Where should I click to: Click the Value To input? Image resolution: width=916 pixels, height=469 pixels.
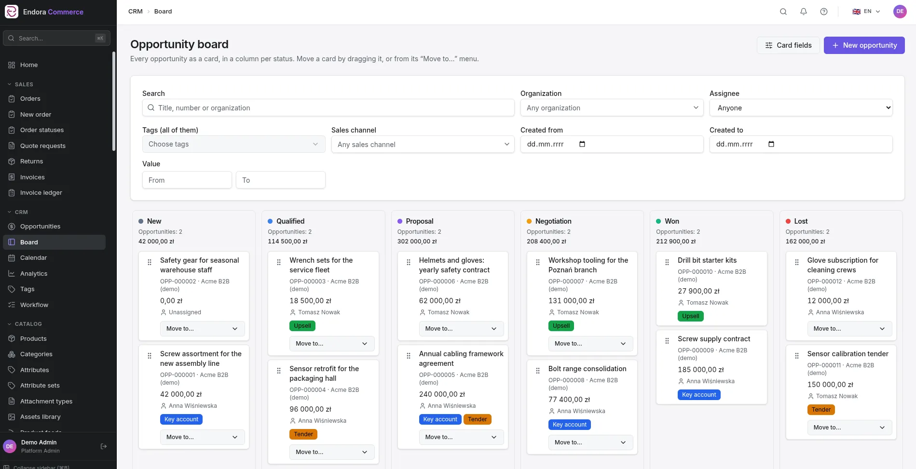coord(281,180)
